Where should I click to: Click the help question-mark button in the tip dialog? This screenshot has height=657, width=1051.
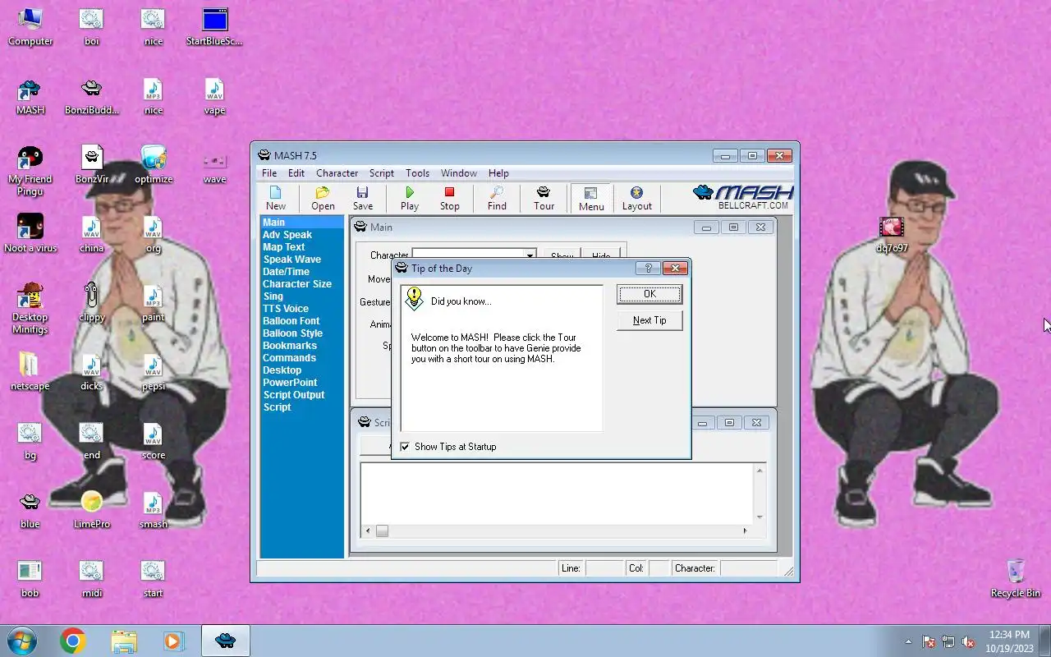point(648,269)
